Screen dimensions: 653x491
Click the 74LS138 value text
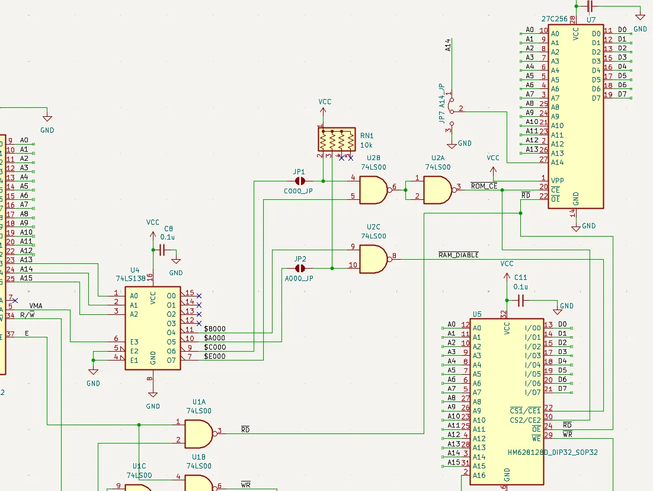tap(131, 279)
